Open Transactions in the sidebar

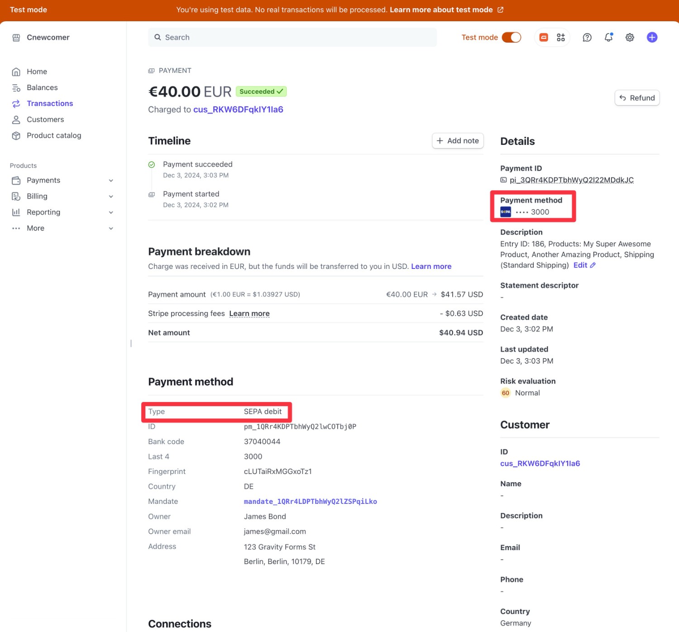(x=50, y=104)
